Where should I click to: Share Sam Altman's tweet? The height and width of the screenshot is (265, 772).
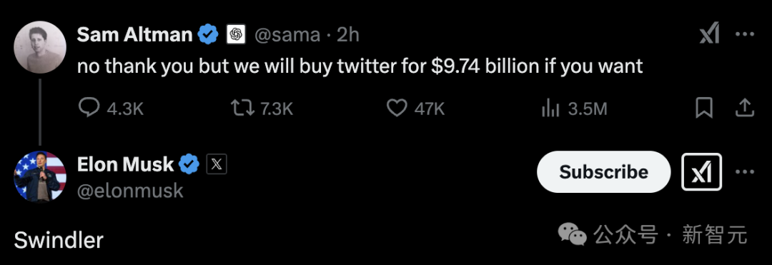coord(745,108)
